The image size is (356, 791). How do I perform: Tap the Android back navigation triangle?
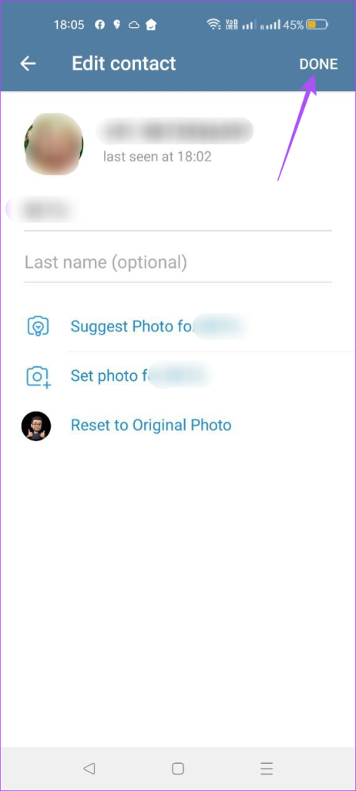89,769
